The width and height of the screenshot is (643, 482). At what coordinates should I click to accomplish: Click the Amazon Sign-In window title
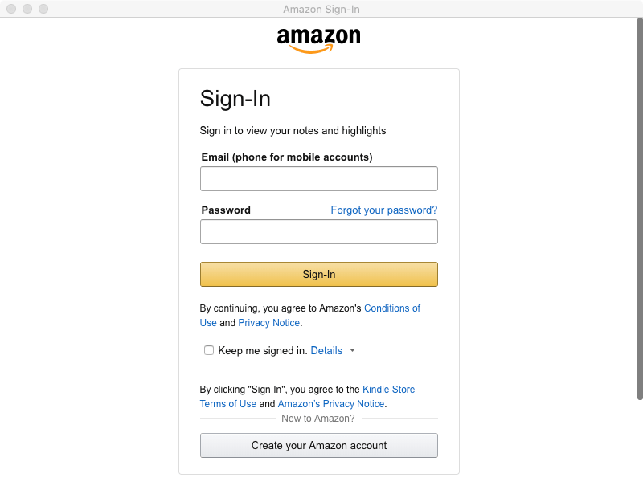321,9
